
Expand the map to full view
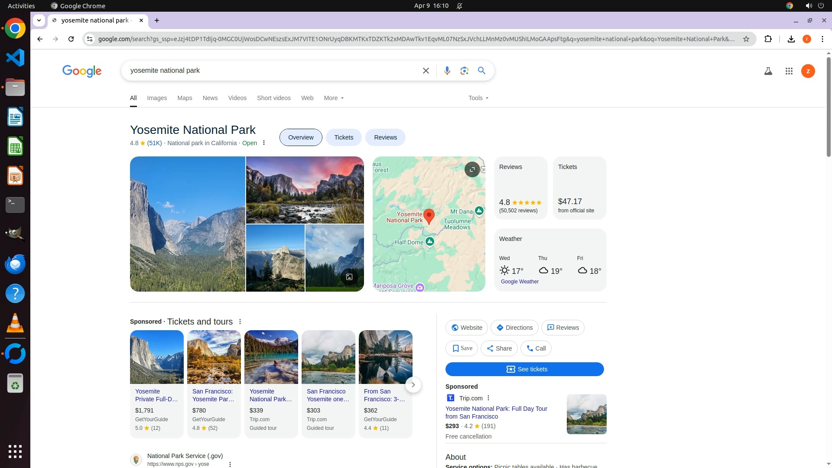point(472,169)
